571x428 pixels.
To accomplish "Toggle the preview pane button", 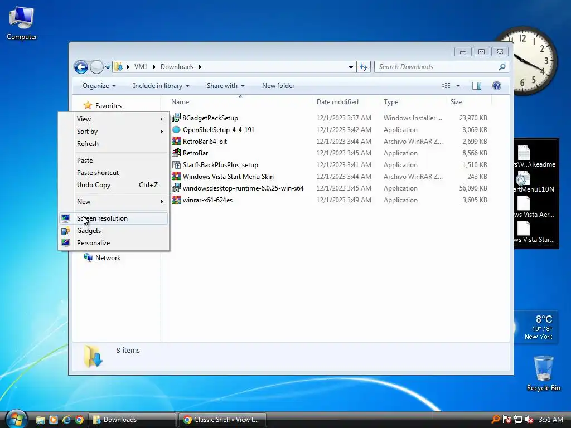I will tap(477, 86).
